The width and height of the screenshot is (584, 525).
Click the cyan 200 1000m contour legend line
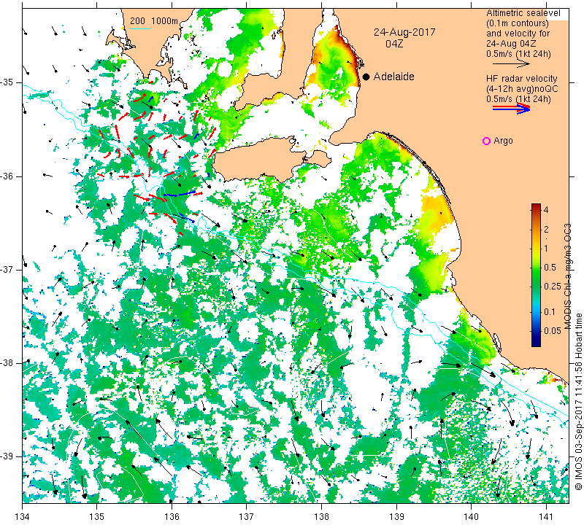tap(140, 28)
